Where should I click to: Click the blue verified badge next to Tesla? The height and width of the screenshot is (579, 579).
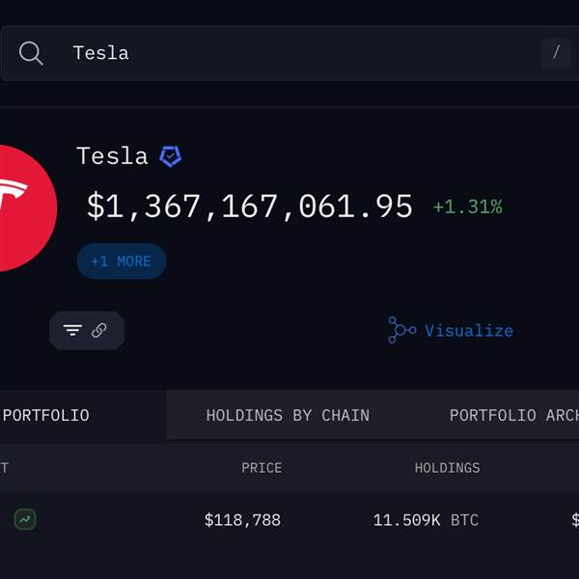170,156
